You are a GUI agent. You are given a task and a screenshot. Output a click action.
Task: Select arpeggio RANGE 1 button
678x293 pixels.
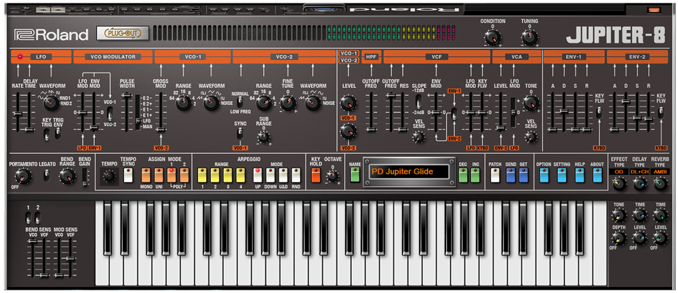pyautogui.click(x=202, y=175)
